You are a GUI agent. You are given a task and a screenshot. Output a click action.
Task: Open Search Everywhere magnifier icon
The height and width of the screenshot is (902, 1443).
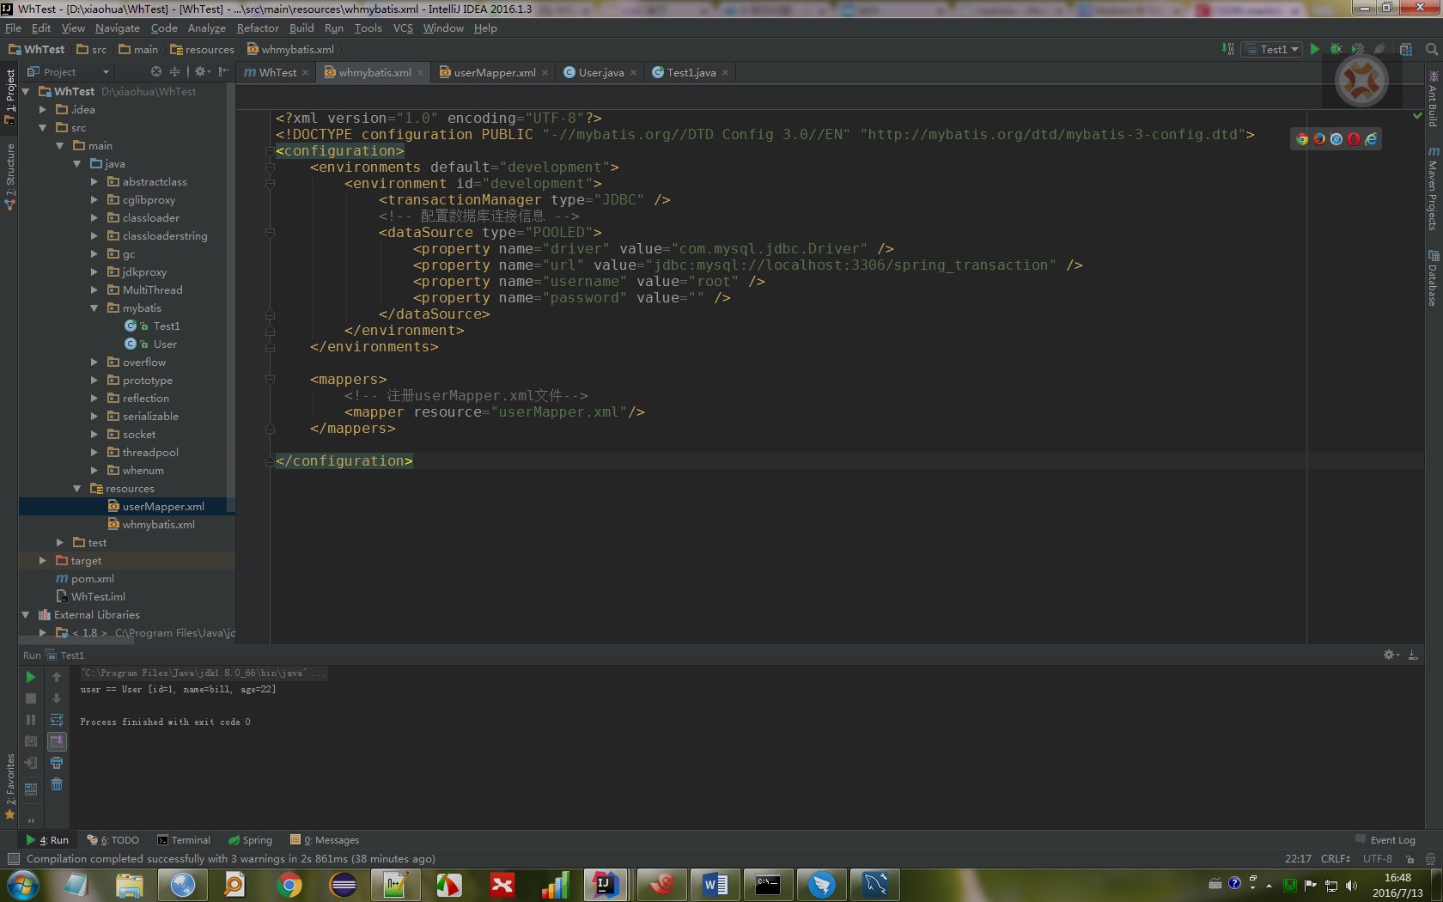1431,49
